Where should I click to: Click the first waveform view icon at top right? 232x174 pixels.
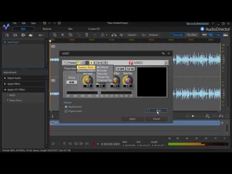204,35
